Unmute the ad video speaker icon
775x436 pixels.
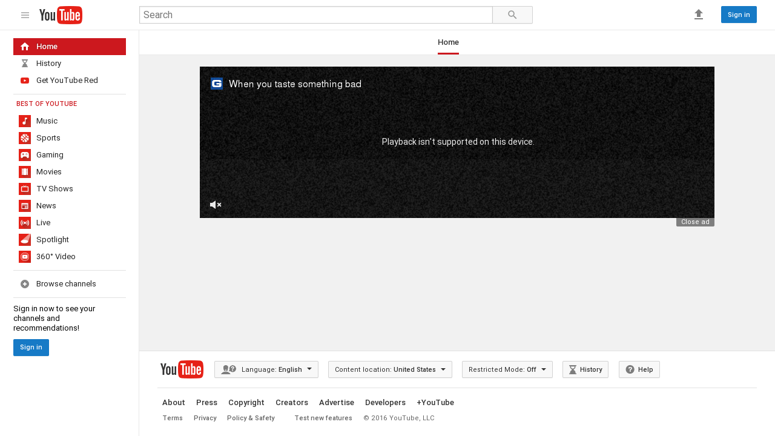pos(216,205)
